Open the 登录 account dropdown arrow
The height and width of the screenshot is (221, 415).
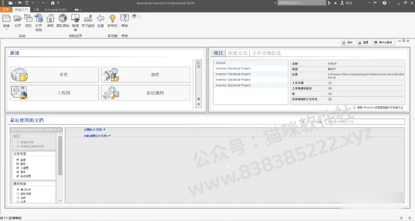[x=369, y=3]
